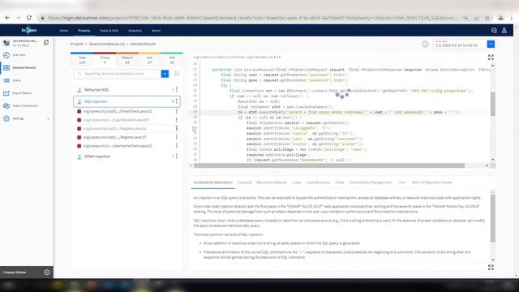Image resolution: width=519 pixels, height=292 pixels.
Task: Click the Scans icon in sidebar
Action: [x=6, y=80]
